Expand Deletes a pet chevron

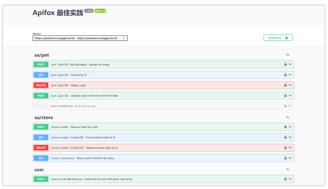pyautogui.click(x=290, y=85)
